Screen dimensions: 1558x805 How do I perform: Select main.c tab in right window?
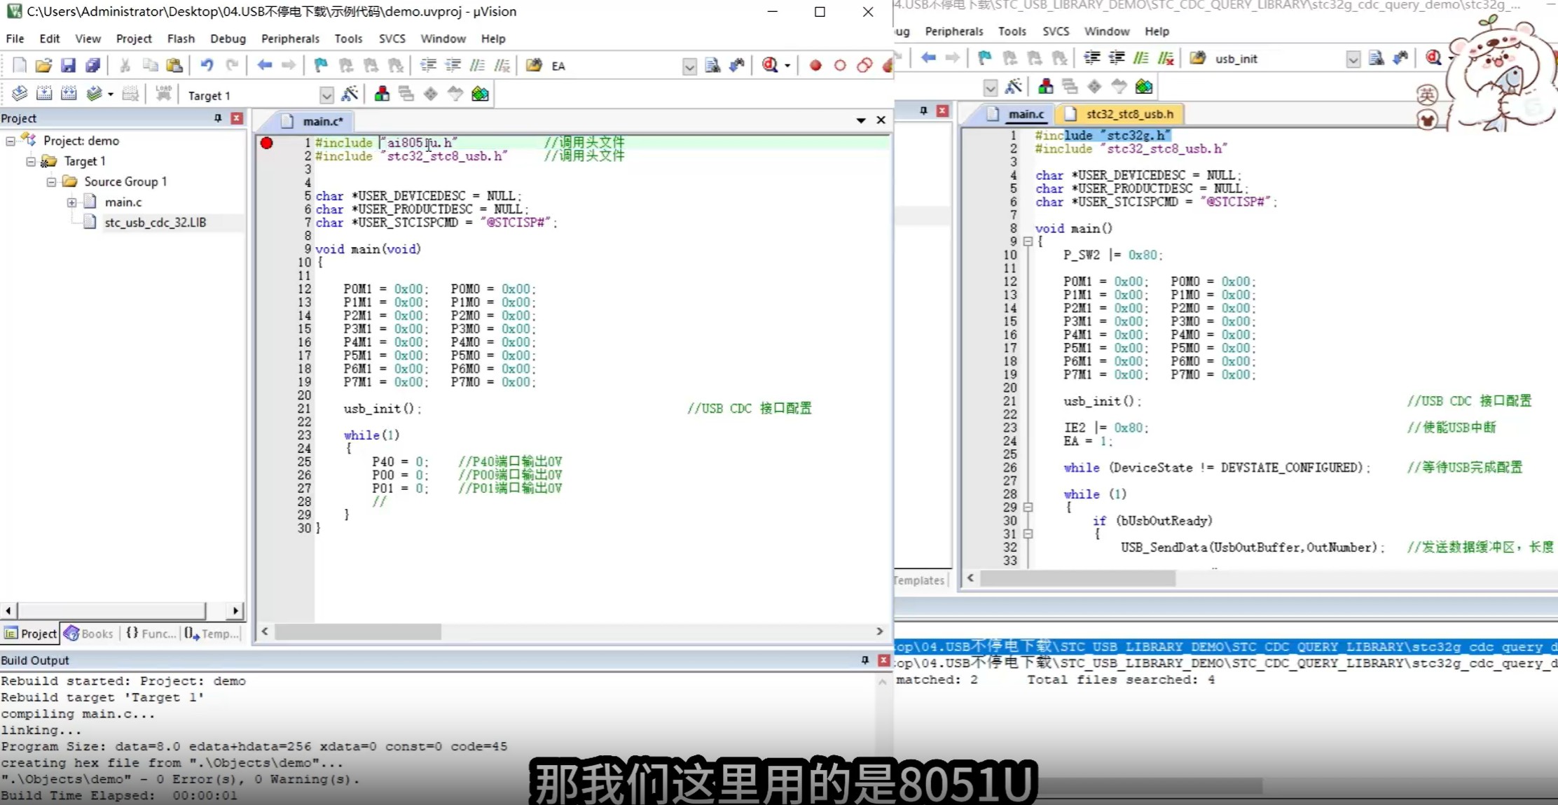pyautogui.click(x=1018, y=113)
